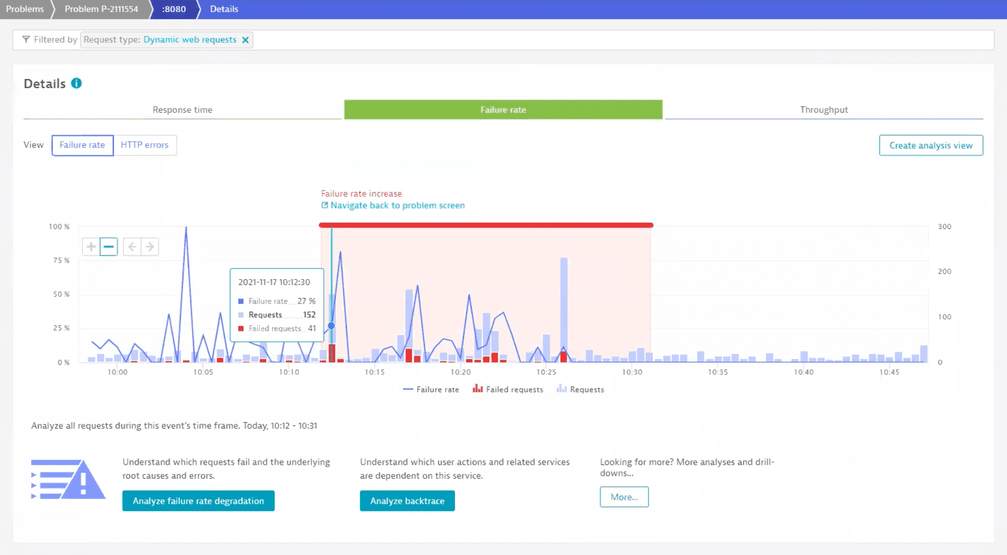
Task: Click the Analyze backtrace button
Action: [x=407, y=501]
